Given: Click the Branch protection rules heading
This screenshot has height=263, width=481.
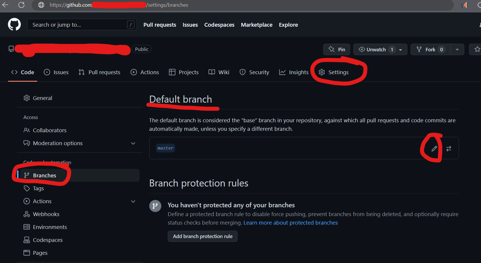Looking at the screenshot, I should pos(199,183).
